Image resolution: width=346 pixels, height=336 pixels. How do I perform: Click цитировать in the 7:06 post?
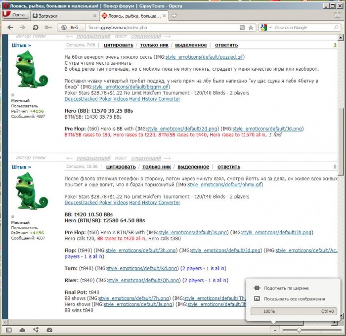coord(119,45)
